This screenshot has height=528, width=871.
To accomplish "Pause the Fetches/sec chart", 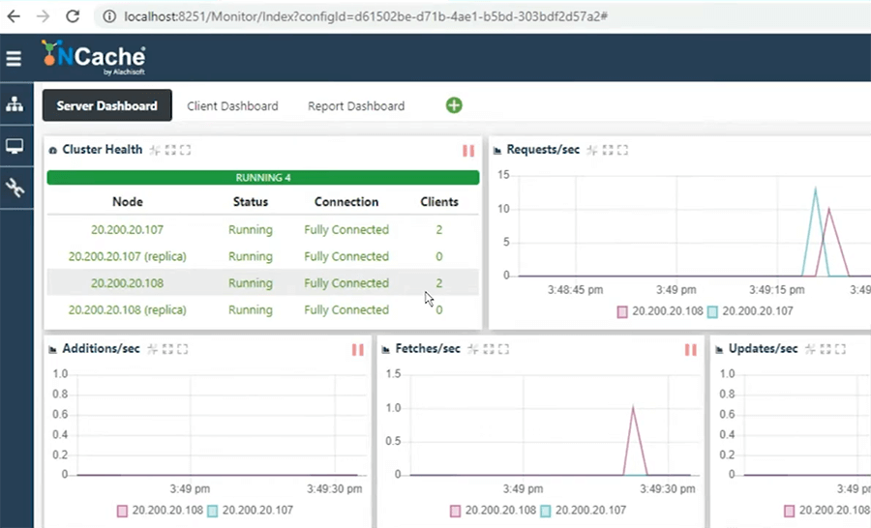I will (690, 349).
